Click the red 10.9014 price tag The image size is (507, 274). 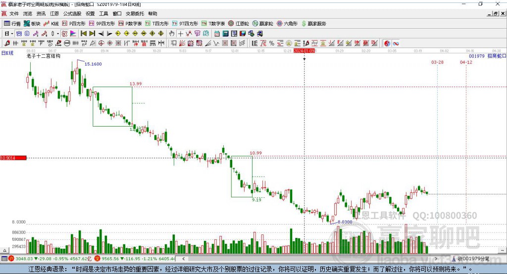click(13, 158)
